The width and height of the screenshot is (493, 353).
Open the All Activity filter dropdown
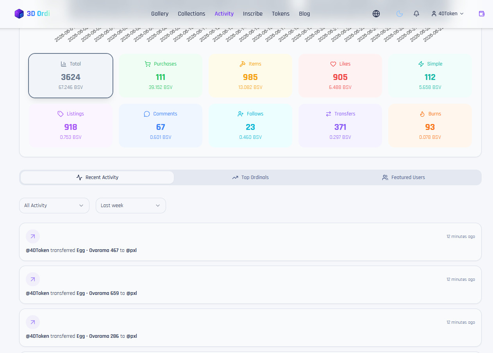(54, 206)
